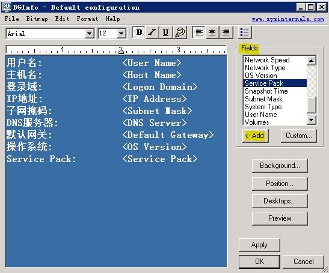
Task: Expand the font size 12 dropdown
Action: point(121,34)
